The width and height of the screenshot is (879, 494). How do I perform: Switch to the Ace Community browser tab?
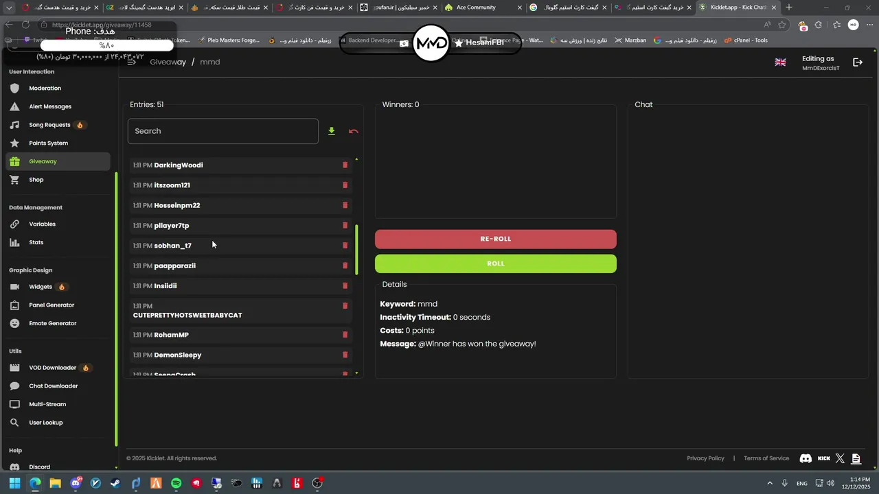click(483, 8)
